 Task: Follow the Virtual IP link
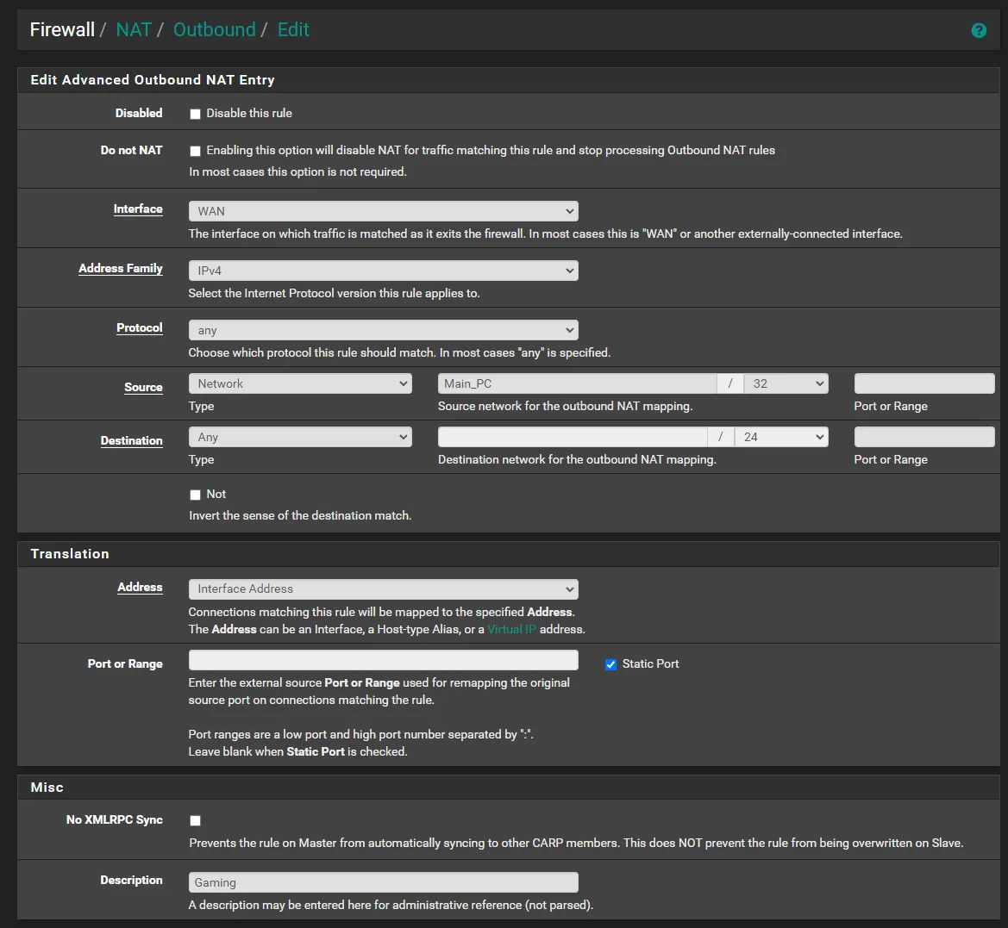511,629
